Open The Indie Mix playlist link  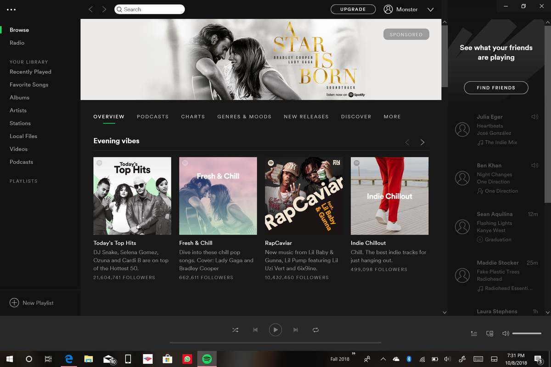tap(501, 143)
